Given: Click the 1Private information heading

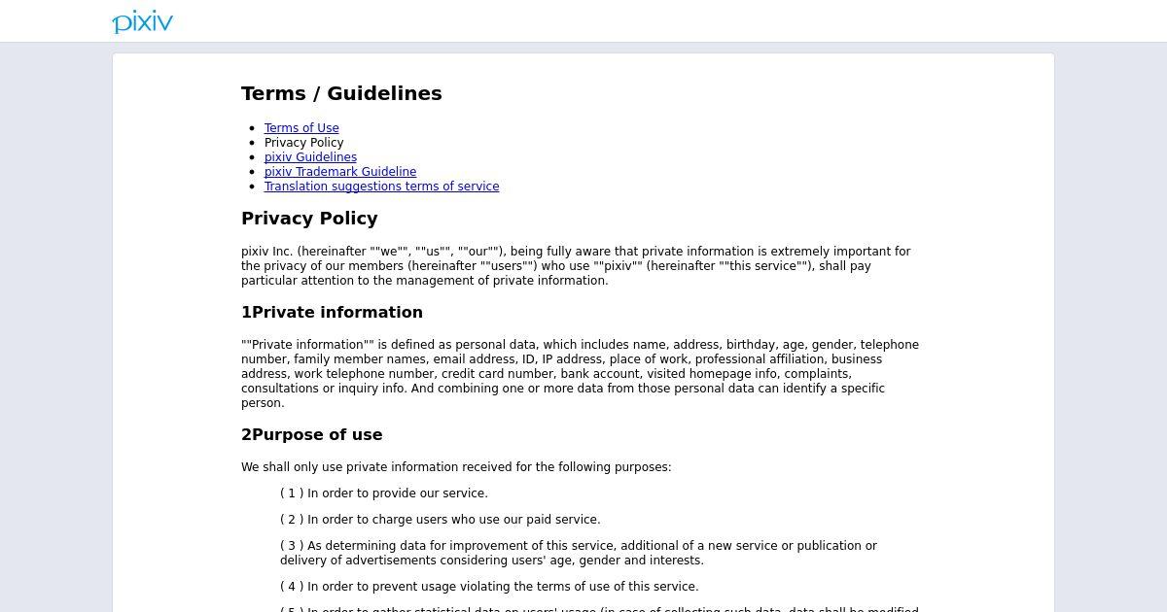Looking at the screenshot, I should pos(332,313).
